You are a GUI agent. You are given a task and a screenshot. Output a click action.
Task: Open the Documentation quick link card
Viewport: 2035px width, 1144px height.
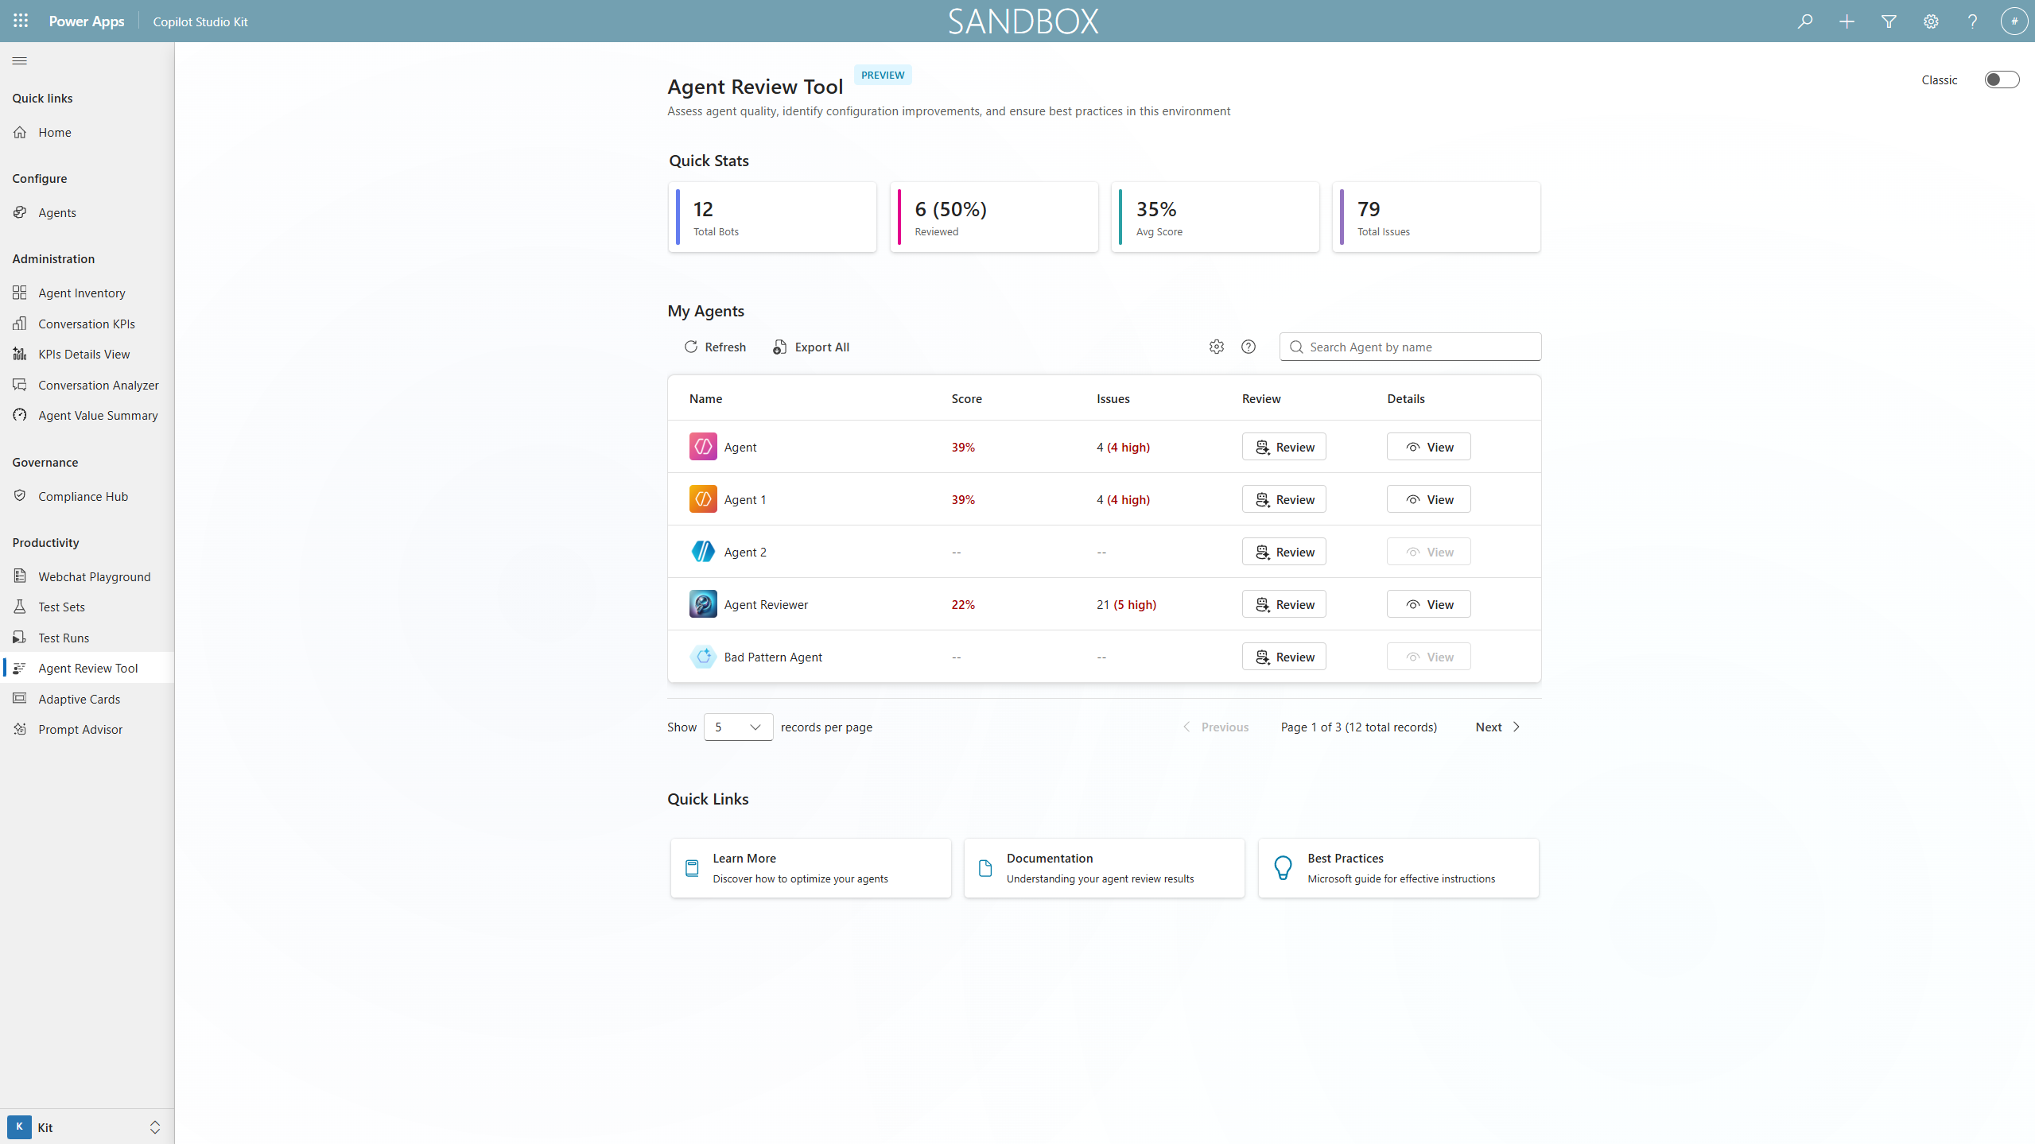(x=1104, y=868)
